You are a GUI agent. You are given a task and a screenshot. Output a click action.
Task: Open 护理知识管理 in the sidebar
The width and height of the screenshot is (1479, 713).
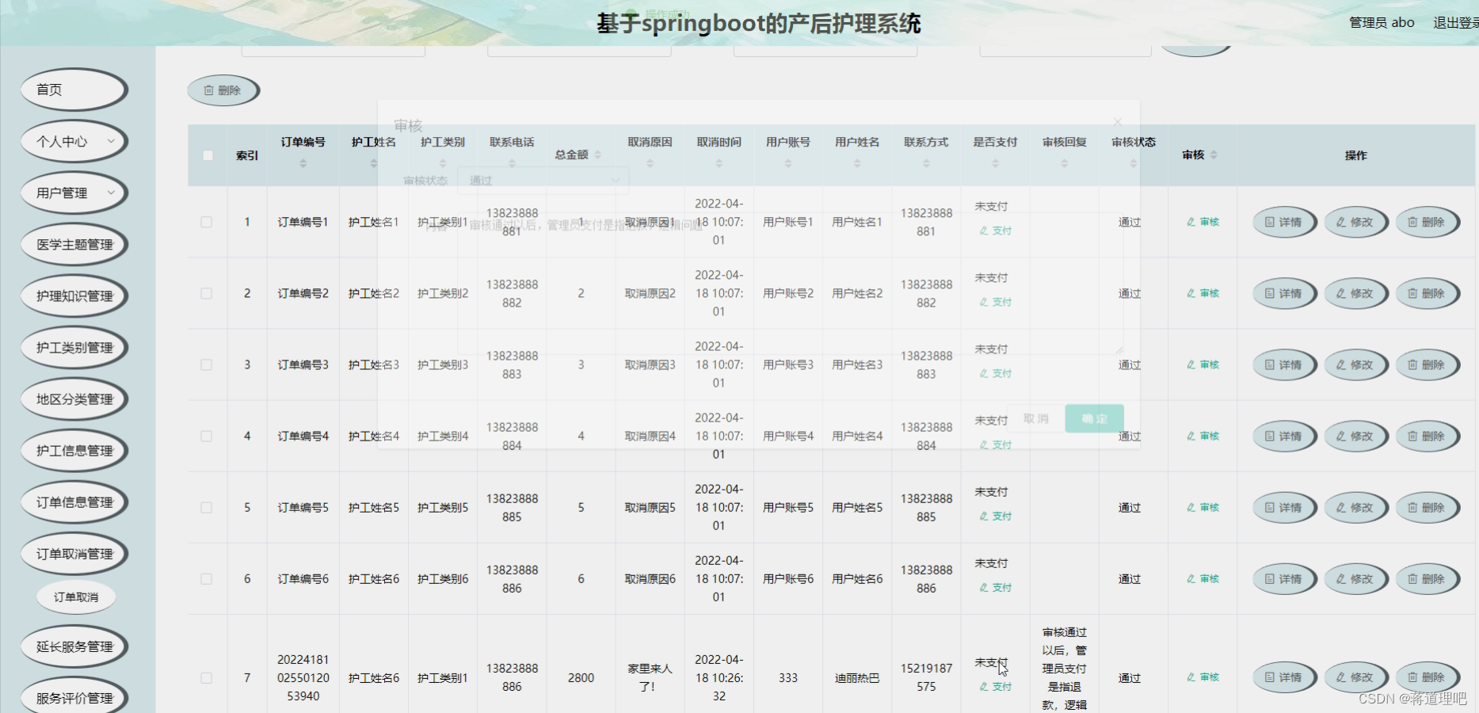(74, 295)
